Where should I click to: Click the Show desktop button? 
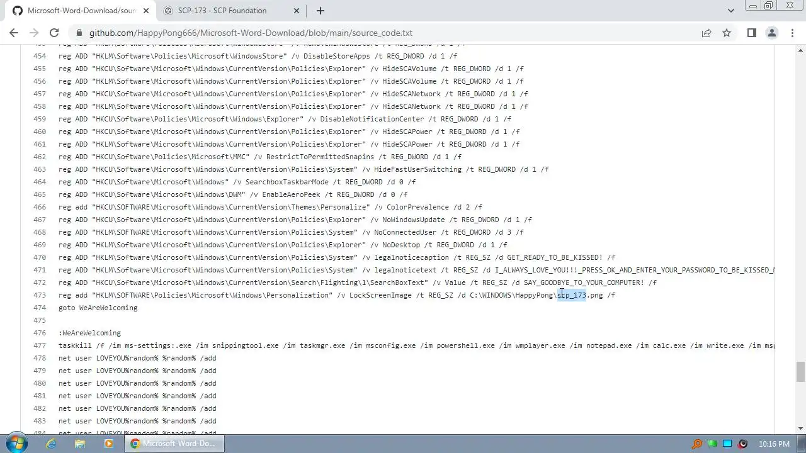click(x=802, y=444)
